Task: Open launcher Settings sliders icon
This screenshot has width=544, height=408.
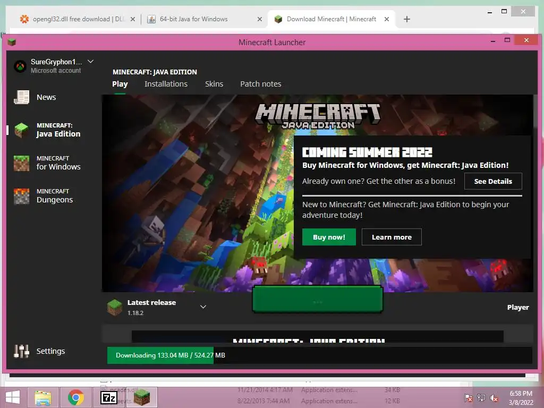Action: click(21, 351)
